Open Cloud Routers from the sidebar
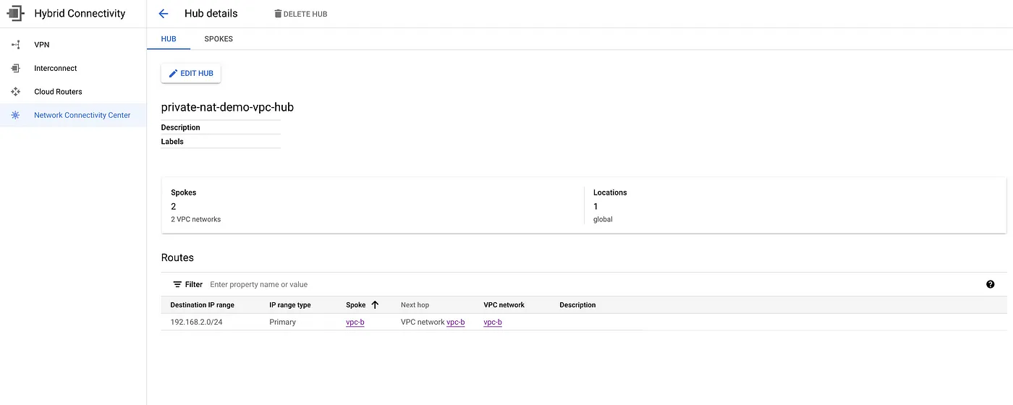The height and width of the screenshot is (405, 1013). click(58, 92)
